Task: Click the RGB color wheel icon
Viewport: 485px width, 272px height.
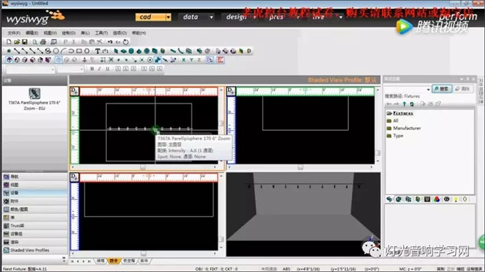Action: (436, 199)
